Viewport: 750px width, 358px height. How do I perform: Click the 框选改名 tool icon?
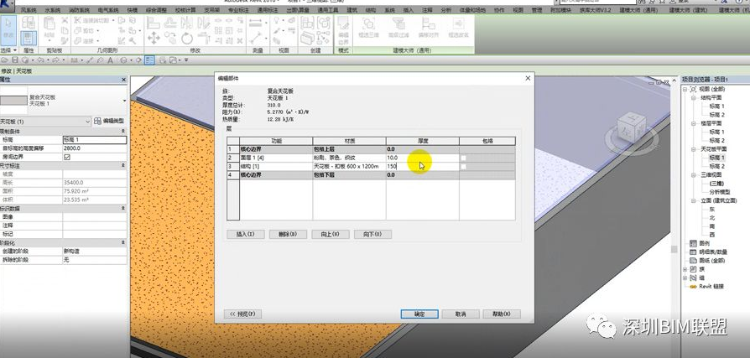point(458,28)
